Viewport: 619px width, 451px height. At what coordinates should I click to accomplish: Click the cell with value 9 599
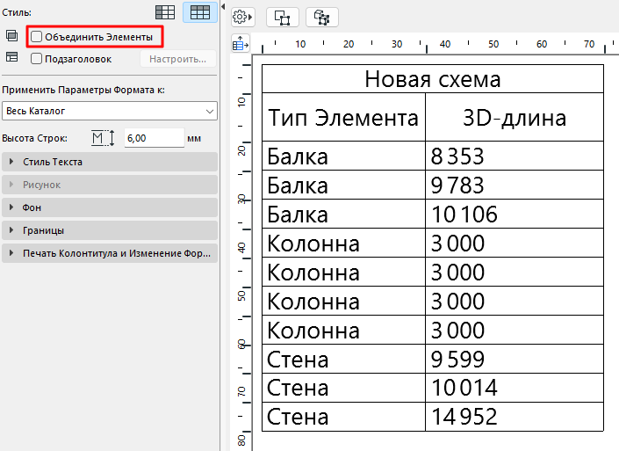coord(515,359)
